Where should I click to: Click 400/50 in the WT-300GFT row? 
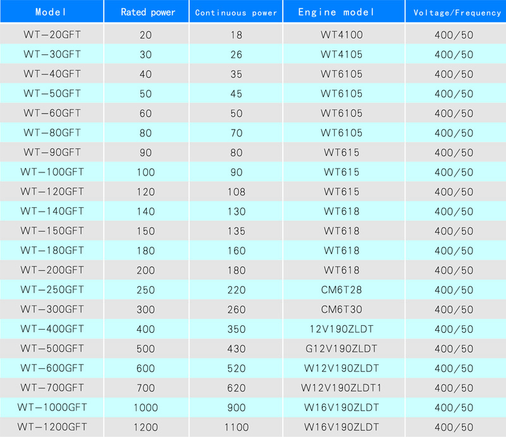pos(455,309)
